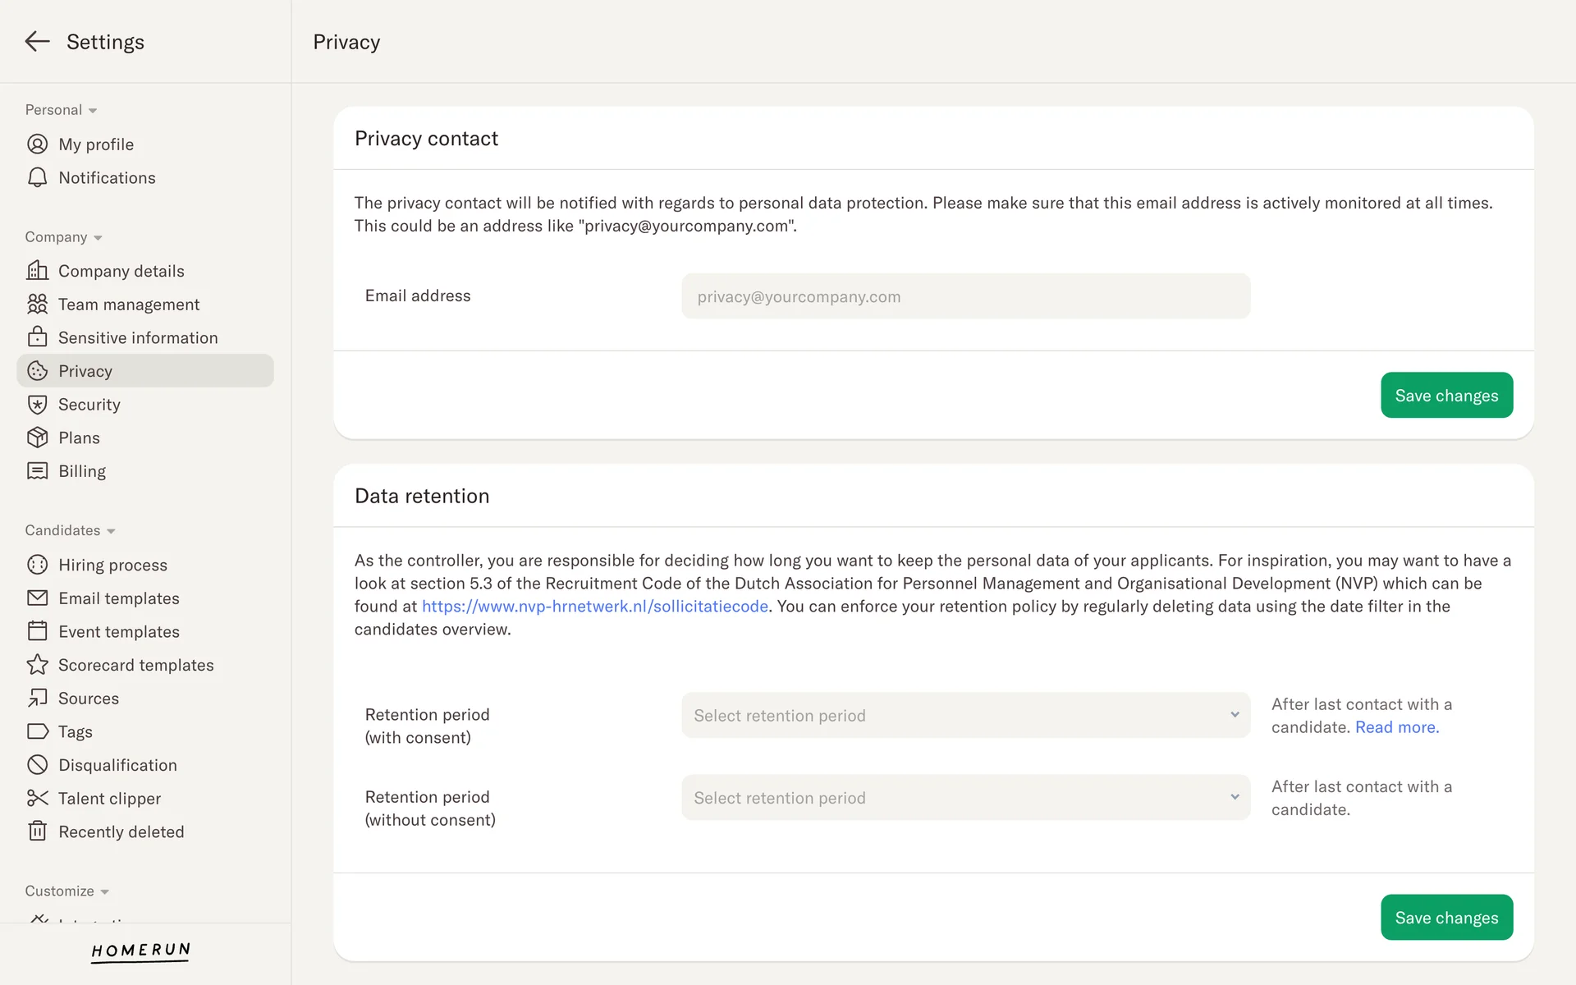Go to Email templates settings
Screen dimensions: 1576x985
(119, 598)
